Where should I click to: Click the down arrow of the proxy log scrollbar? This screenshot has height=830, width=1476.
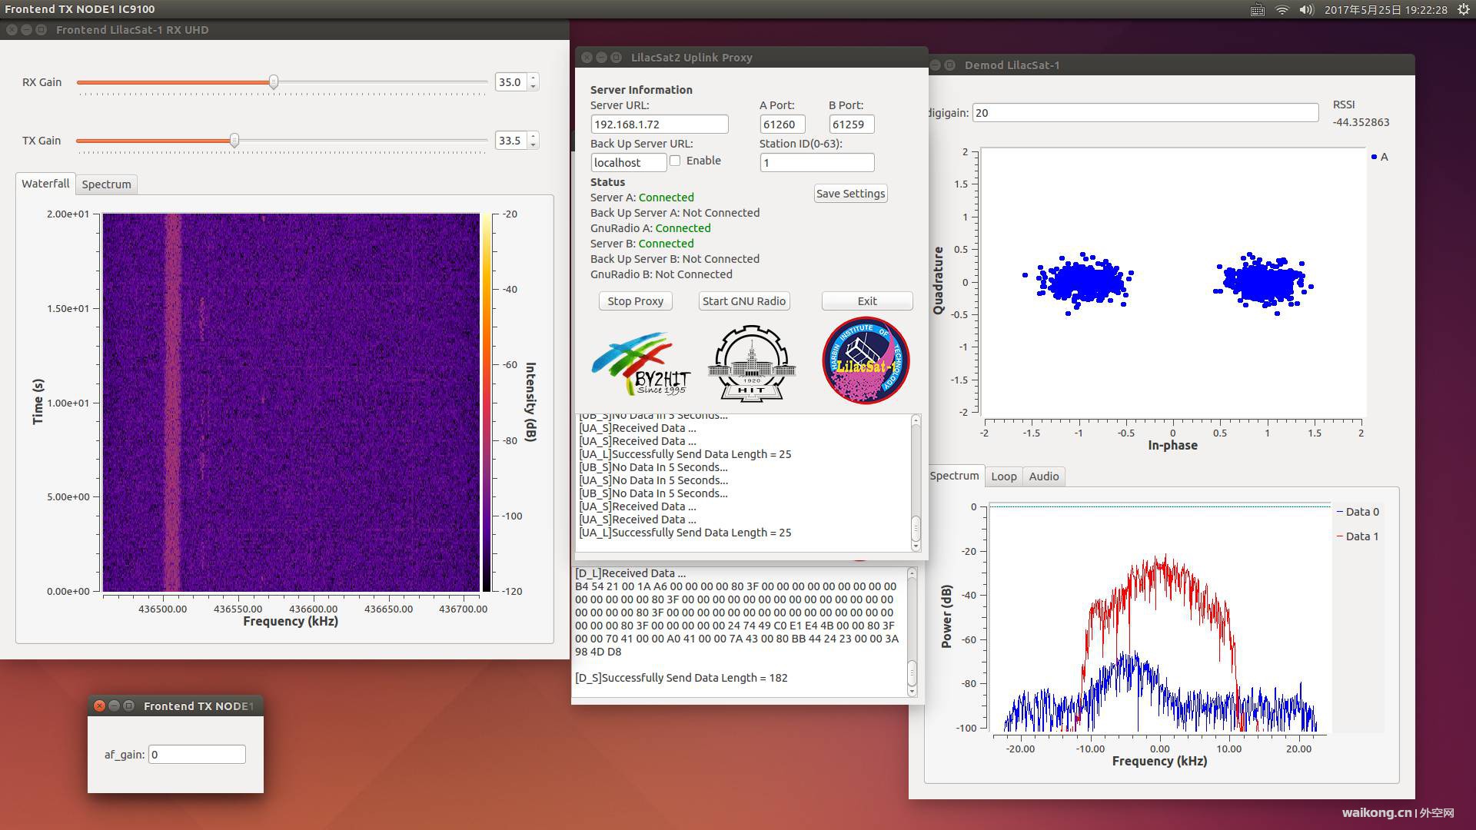[x=916, y=546]
